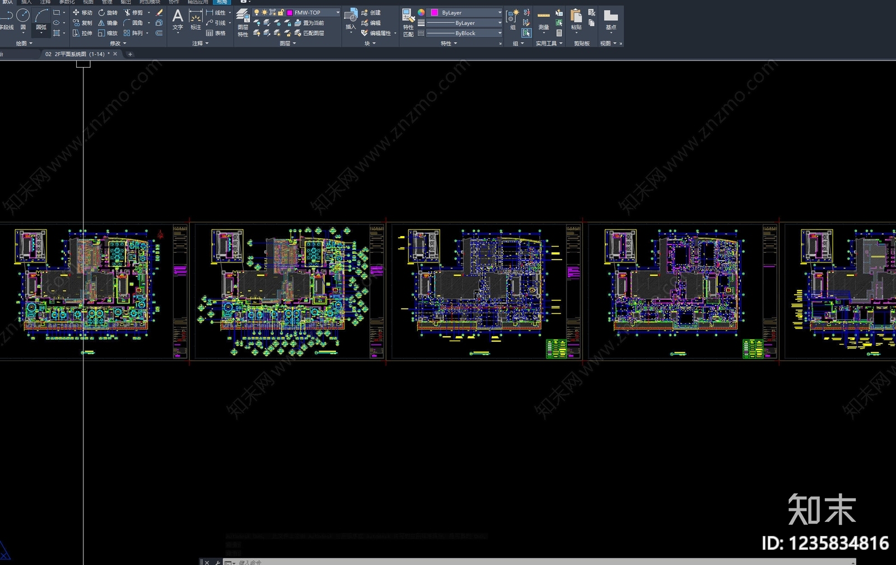Viewport: 896px width, 565px height.
Task: Toggle layer freeze sun icon
Action: click(264, 12)
